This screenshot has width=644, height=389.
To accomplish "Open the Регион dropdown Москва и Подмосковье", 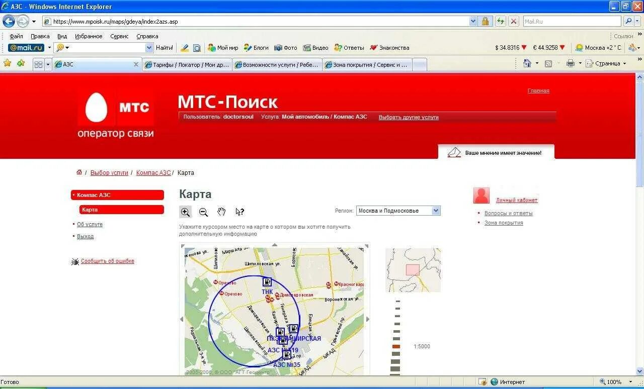I will coord(398,211).
